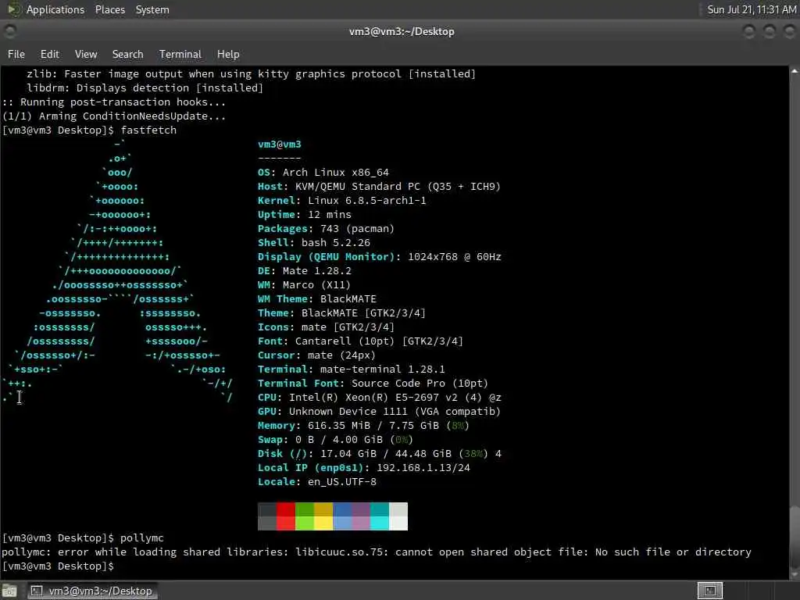This screenshot has width=800, height=600.
Task: Click the 'Display (QEMU Monitor)' line
Action: [x=380, y=256]
